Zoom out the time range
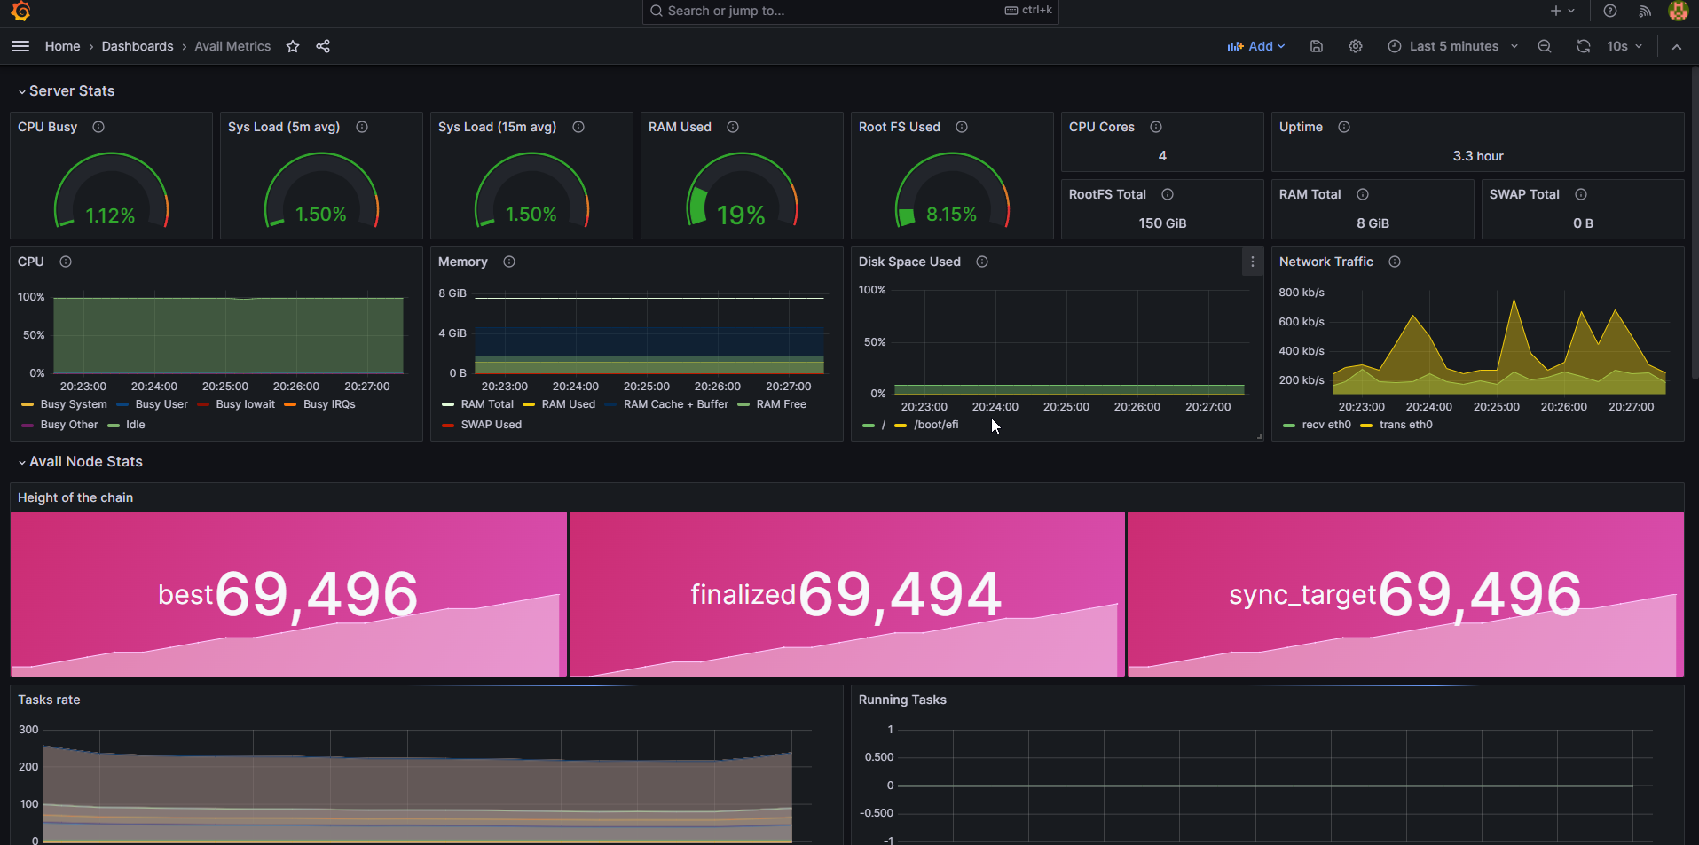This screenshot has height=845, width=1699. click(x=1545, y=46)
